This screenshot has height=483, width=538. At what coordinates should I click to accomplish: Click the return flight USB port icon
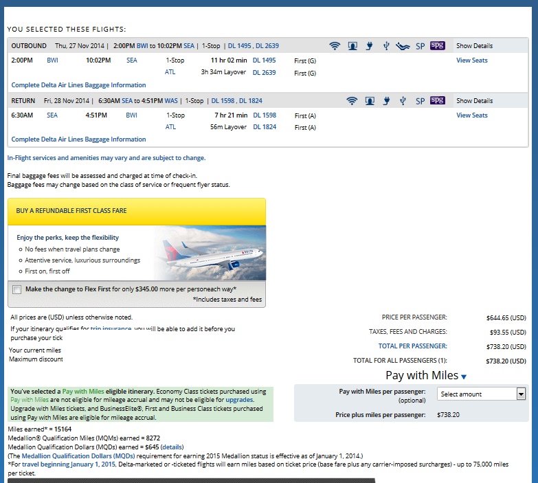pos(403,101)
